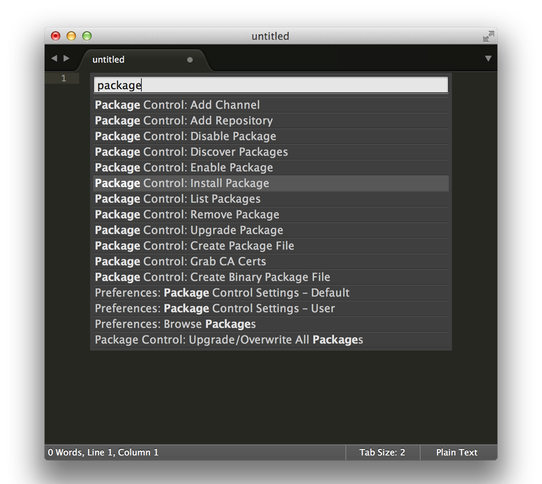Click the command palette search field
542x484 pixels.
(271, 85)
